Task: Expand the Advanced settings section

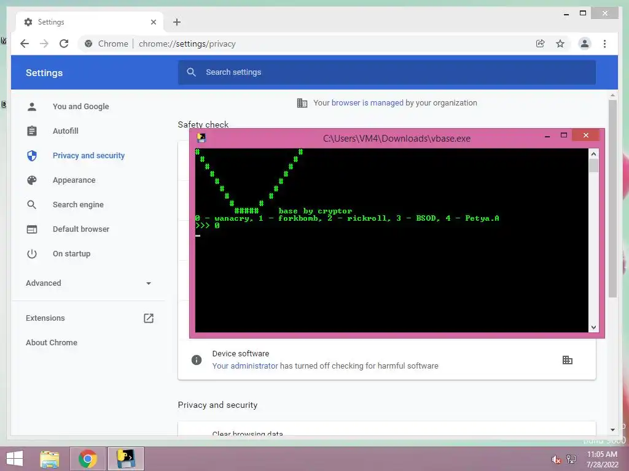Action: click(x=88, y=283)
